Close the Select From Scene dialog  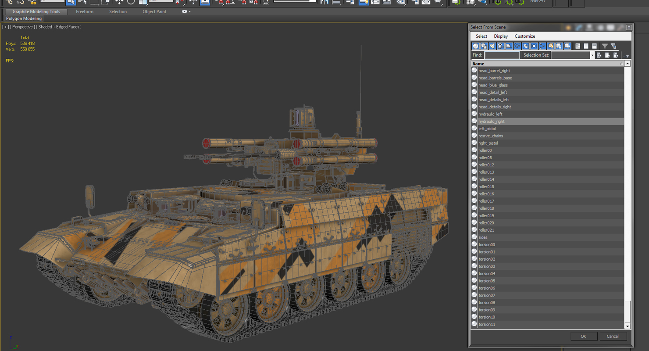click(x=629, y=27)
